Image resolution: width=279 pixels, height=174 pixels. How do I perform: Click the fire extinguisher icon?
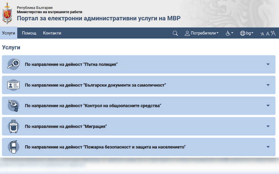coord(13,147)
